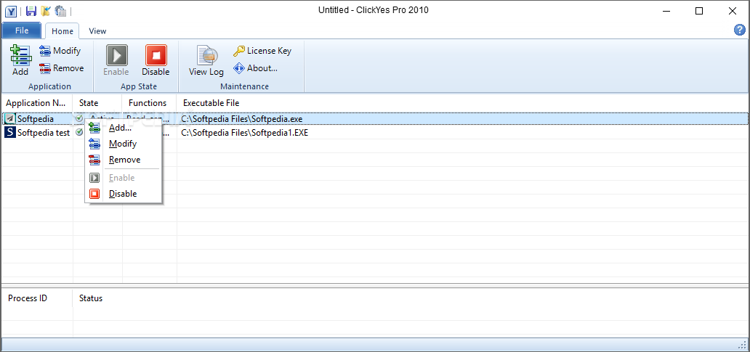The image size is (750, 352).
Task: Click the About... ribbon item
Action: pos(255,68)
